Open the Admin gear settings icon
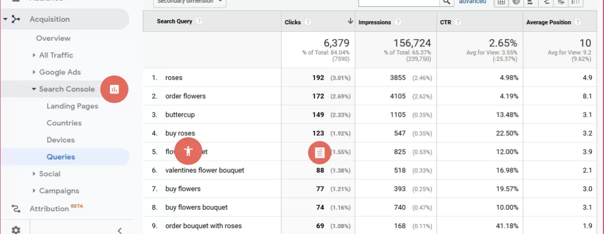Screen dimensions: 604x234 [x=16, y=230]
